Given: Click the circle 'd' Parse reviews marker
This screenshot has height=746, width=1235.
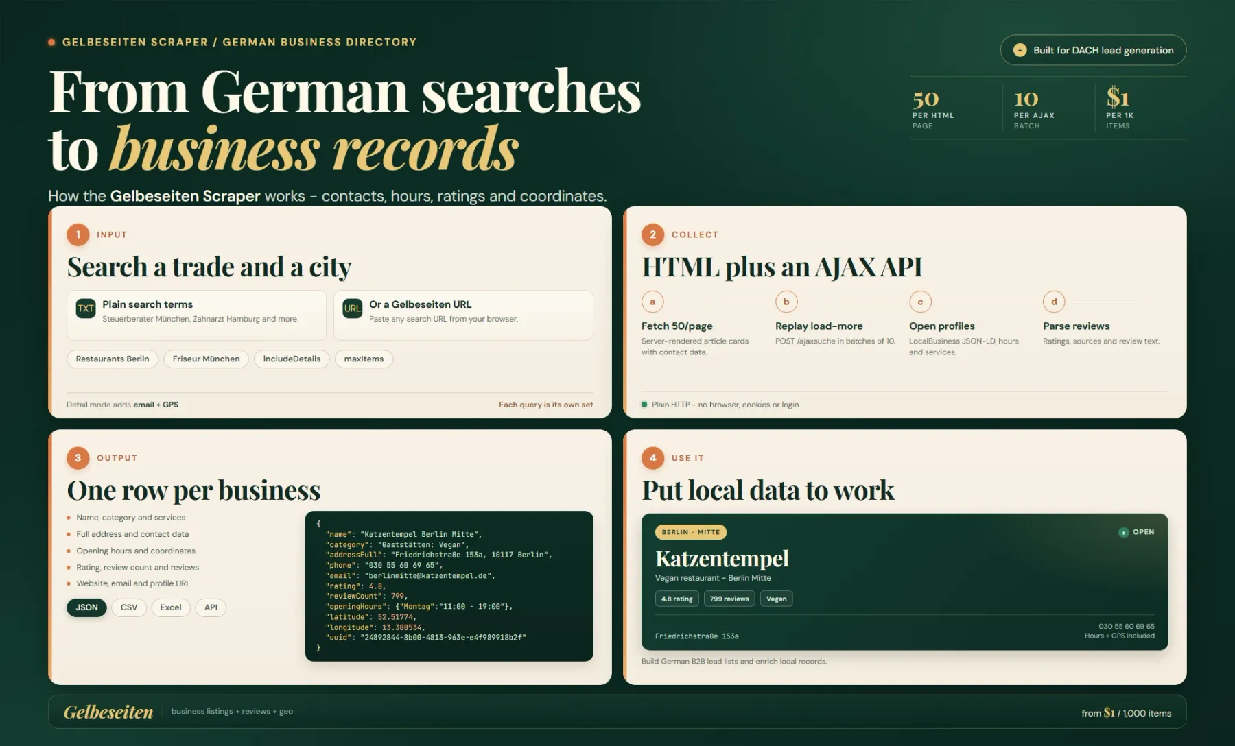Looking at the screenshot, I should coord(1054,302).
